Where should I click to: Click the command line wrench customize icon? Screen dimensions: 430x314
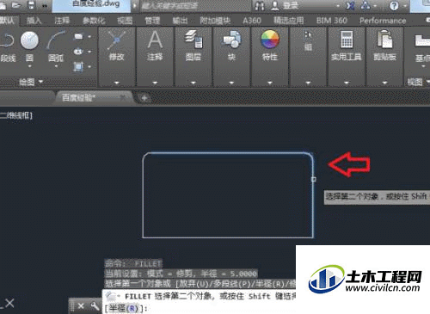pos(95,306)
